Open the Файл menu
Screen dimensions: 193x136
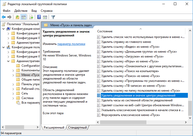point(6,11)
